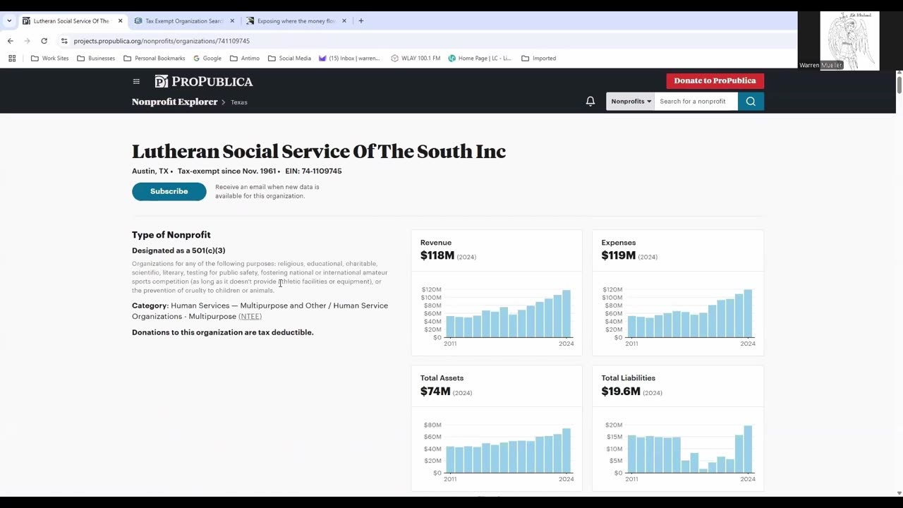Viewport: 903px width, 508px height.
Task: Click the NTEE link
Action: click(x=250, y=316)
